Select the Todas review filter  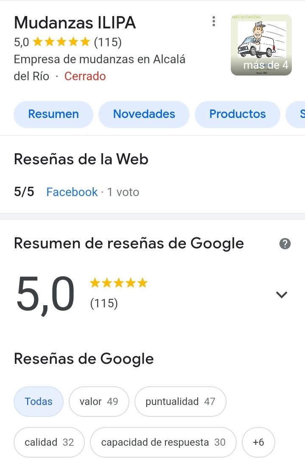tap(38, 402)
